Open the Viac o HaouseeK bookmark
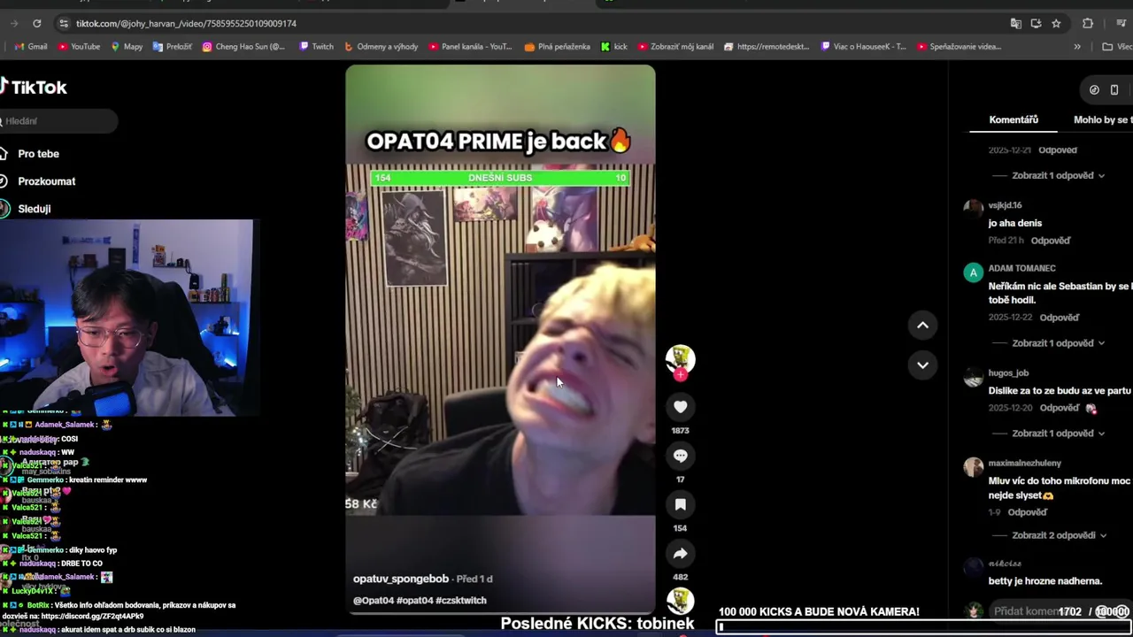Viewport: 1133px width, 637px height. pyautogui.click(x=863, y=46)
